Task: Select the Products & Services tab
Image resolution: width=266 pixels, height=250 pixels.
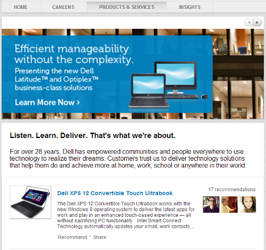Action: [127, 7]
